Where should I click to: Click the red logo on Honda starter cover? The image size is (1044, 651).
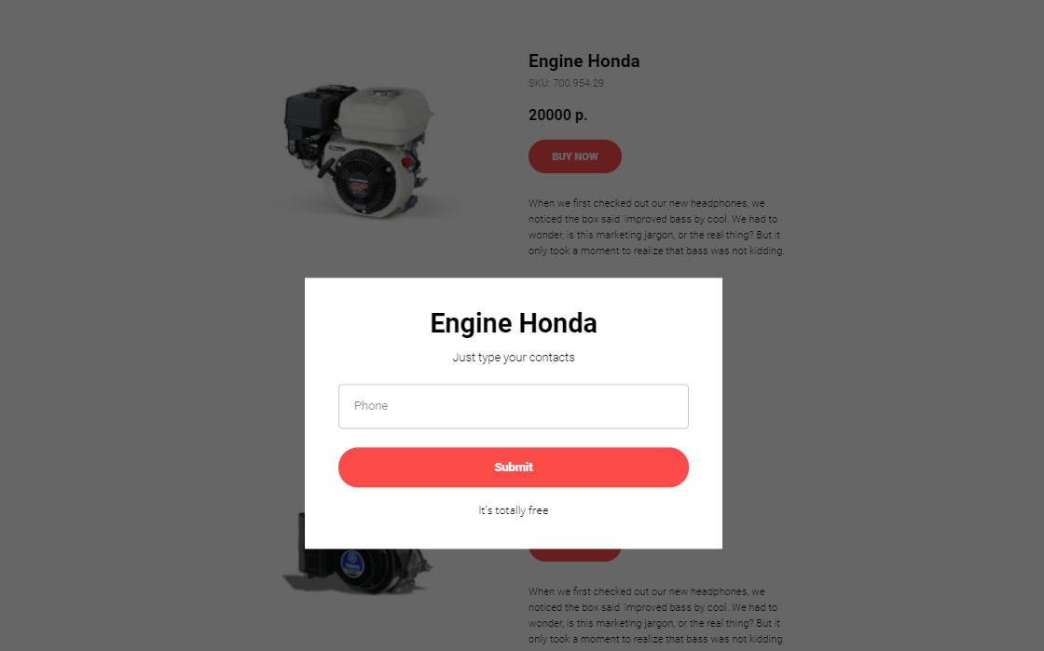(360, 187)
